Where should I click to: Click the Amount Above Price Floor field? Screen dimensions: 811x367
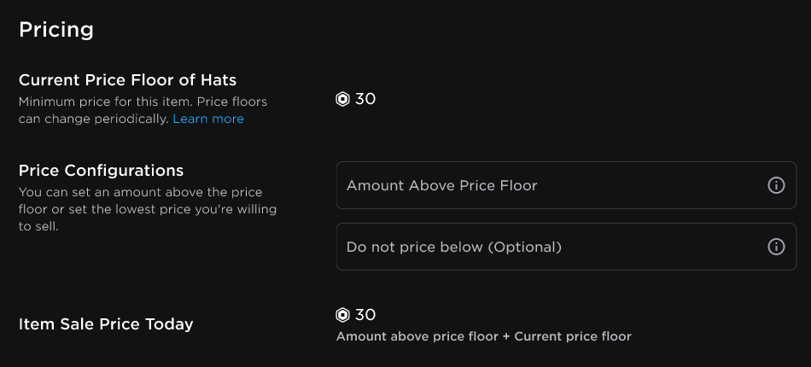[x=546, y=185]
